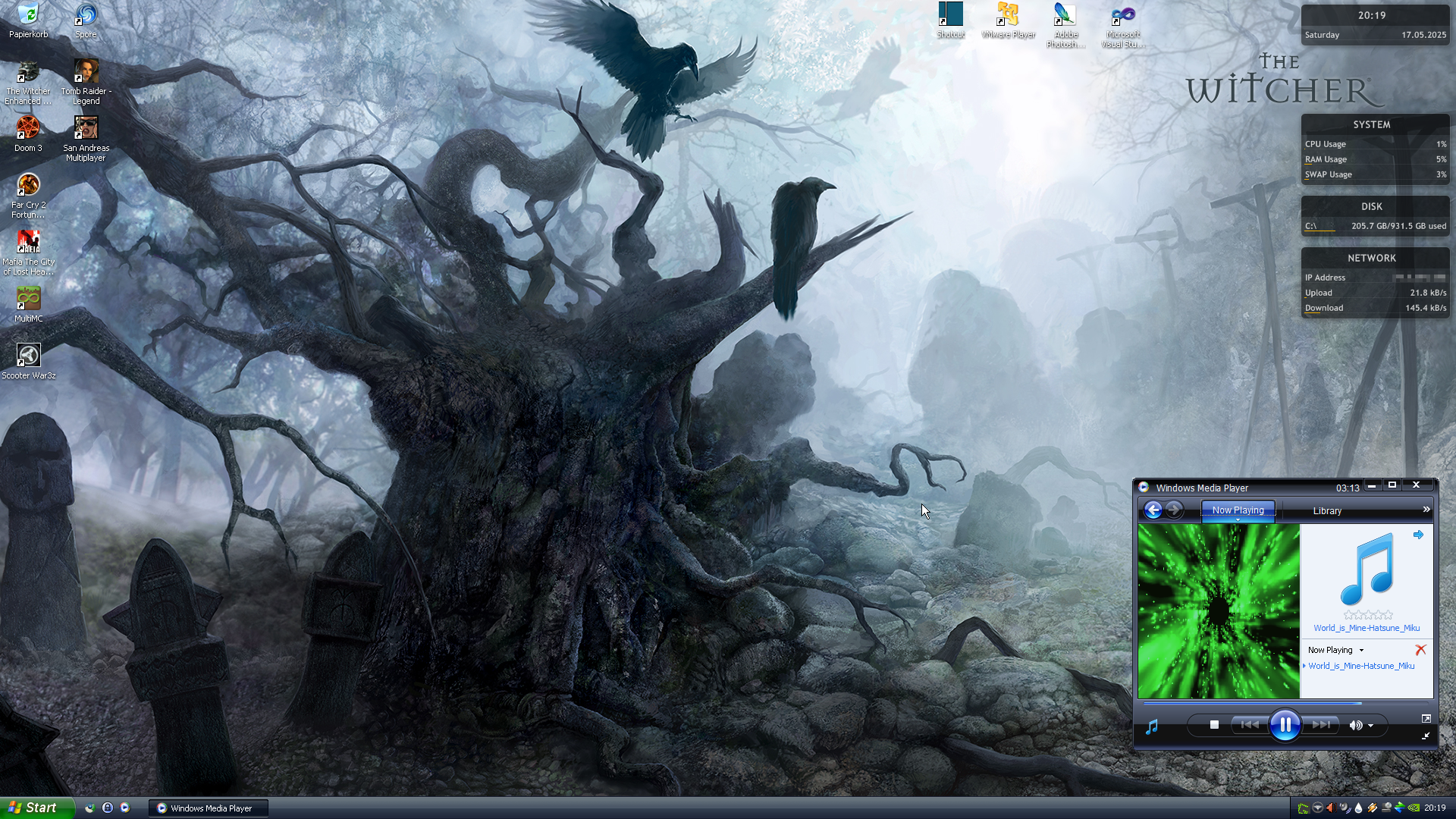Select the Scooter War3z shortcut

(x=28, y=362)
